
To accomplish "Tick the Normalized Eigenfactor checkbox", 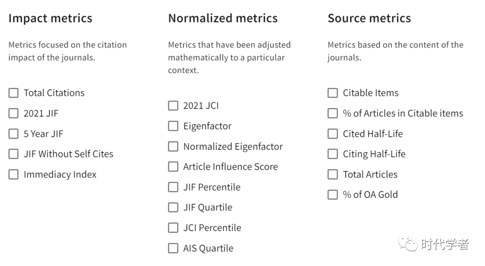I will (x=173, y=146).
